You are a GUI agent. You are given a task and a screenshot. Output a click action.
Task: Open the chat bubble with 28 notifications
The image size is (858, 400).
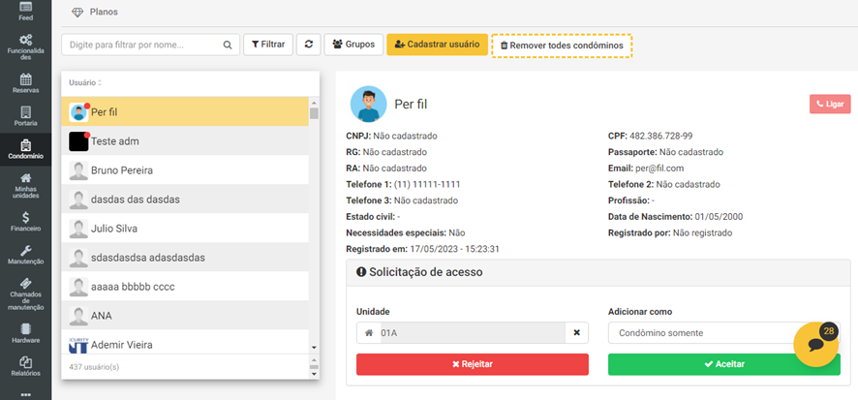tap(815, 344)
